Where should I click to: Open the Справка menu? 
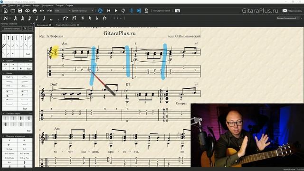pyautogui.click(x=69, y=5)
